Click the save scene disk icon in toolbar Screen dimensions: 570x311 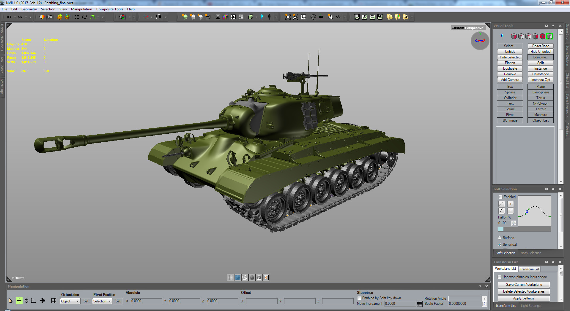pos(357,17)
